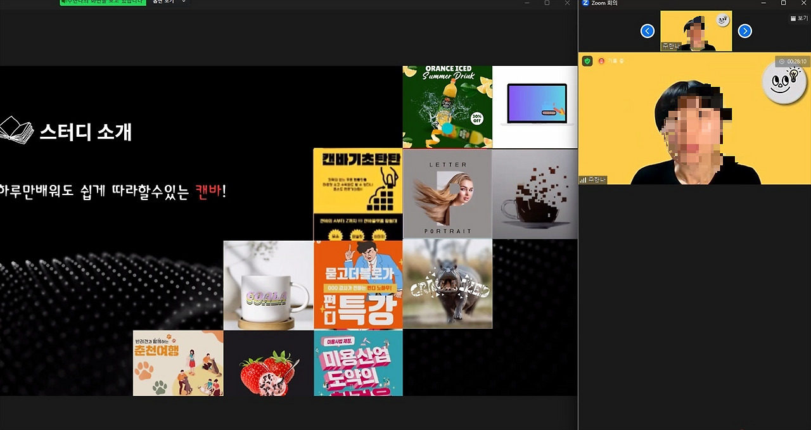Click the 춘천여행 pet travel poster
The width and height of the screenshot is (811, 430).
click(x=178, y=363)
